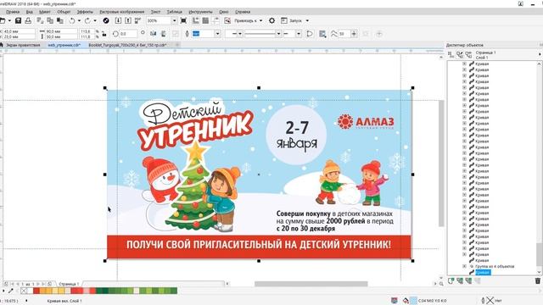Image resolution: width=543 pixels, height=305 pixels.
Task: Open the start arrowhead dropdown
Action: (x=239, y=34)
